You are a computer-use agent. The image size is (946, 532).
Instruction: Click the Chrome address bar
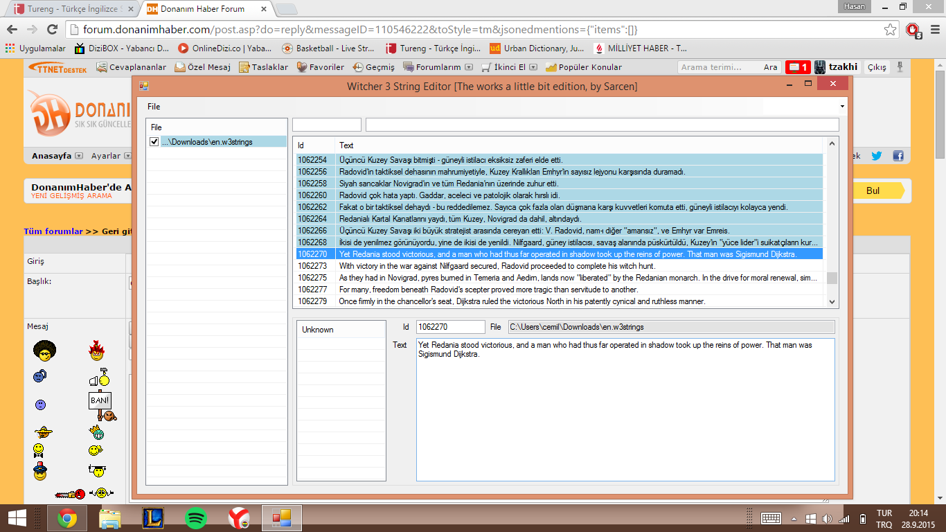click(x=478, y=30)
